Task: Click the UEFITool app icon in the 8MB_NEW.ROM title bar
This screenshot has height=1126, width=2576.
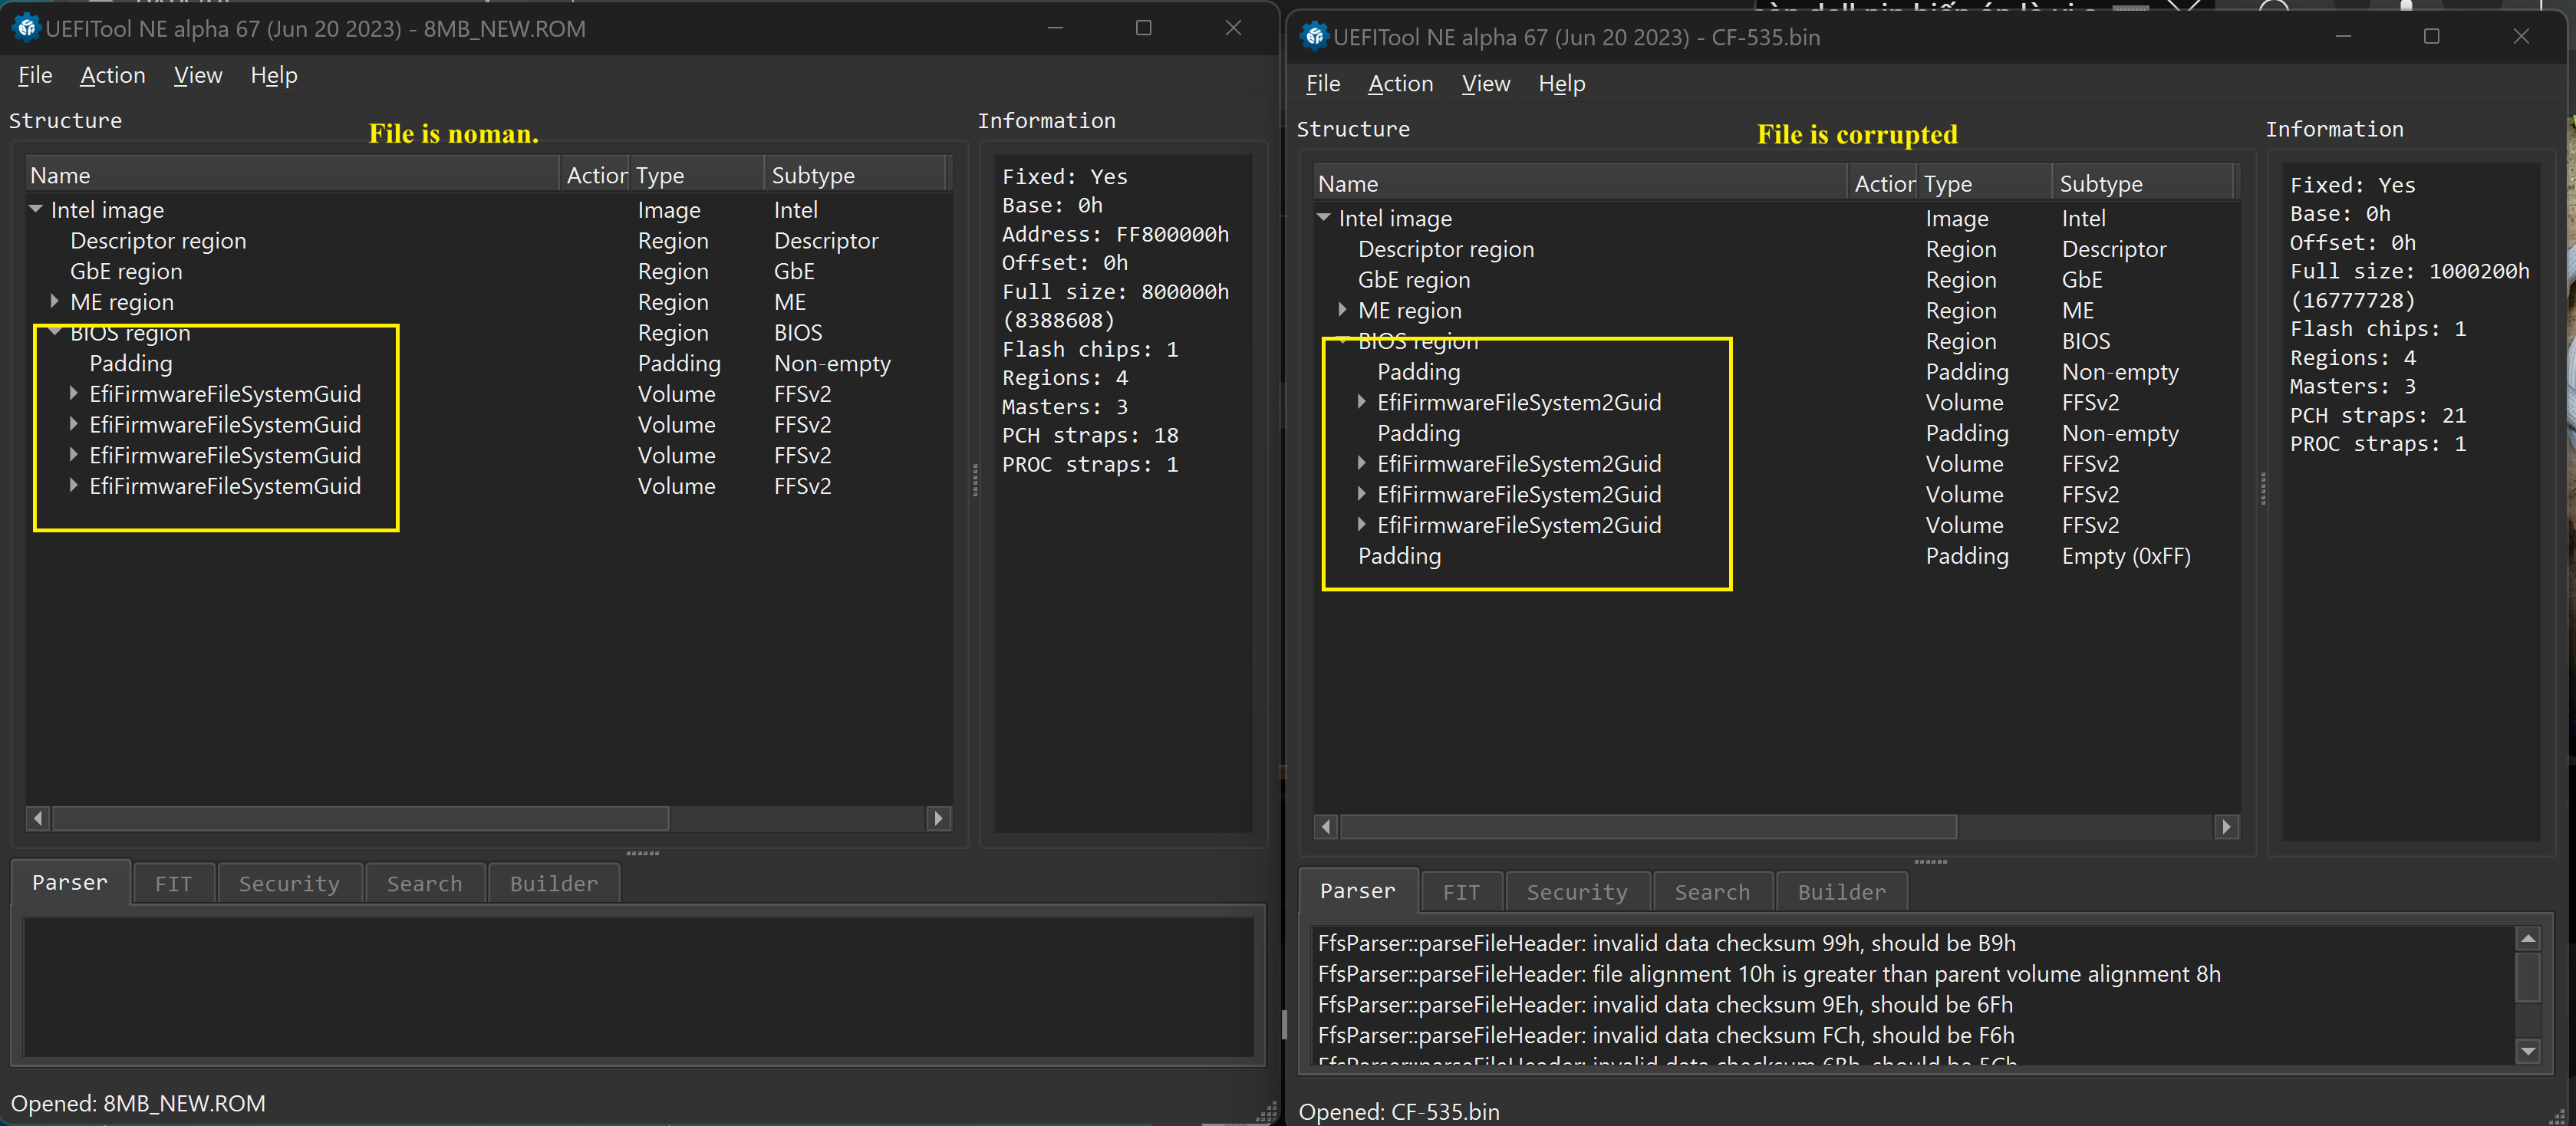Action: (25, 28)
